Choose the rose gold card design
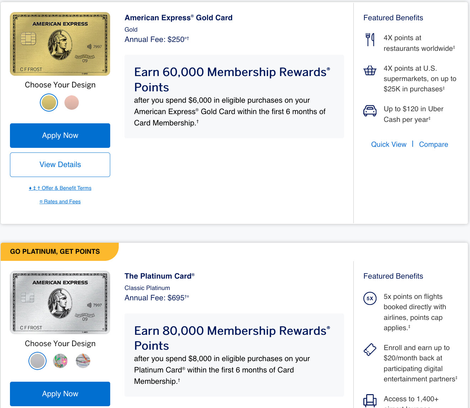This screenshot has width=470, height=408. pyautogui.click(x=71, y=103)
